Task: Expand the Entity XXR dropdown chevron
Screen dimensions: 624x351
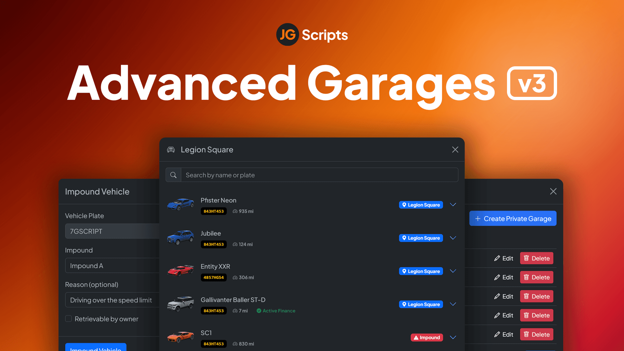Action: pos(453,270)
